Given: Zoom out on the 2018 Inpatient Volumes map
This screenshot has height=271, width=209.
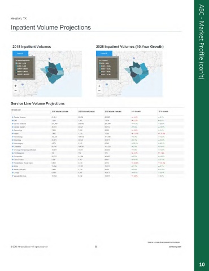Looking at the screenshot, I should (x=15, y=90).
